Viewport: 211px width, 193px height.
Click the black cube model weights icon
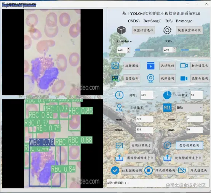tap(121, 30)
